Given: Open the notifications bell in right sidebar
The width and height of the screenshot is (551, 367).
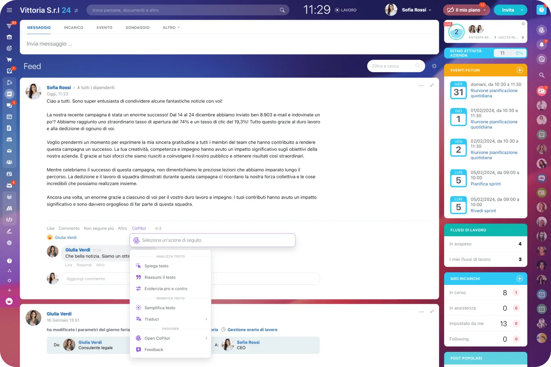Looking at the screenshot, I should (542, 44).
